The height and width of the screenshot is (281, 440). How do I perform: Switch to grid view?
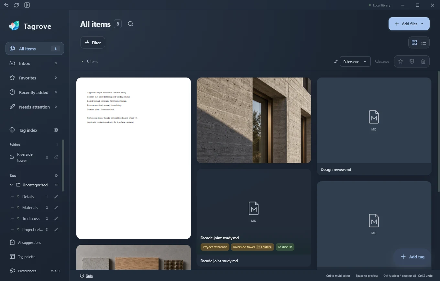click(414, 43)
